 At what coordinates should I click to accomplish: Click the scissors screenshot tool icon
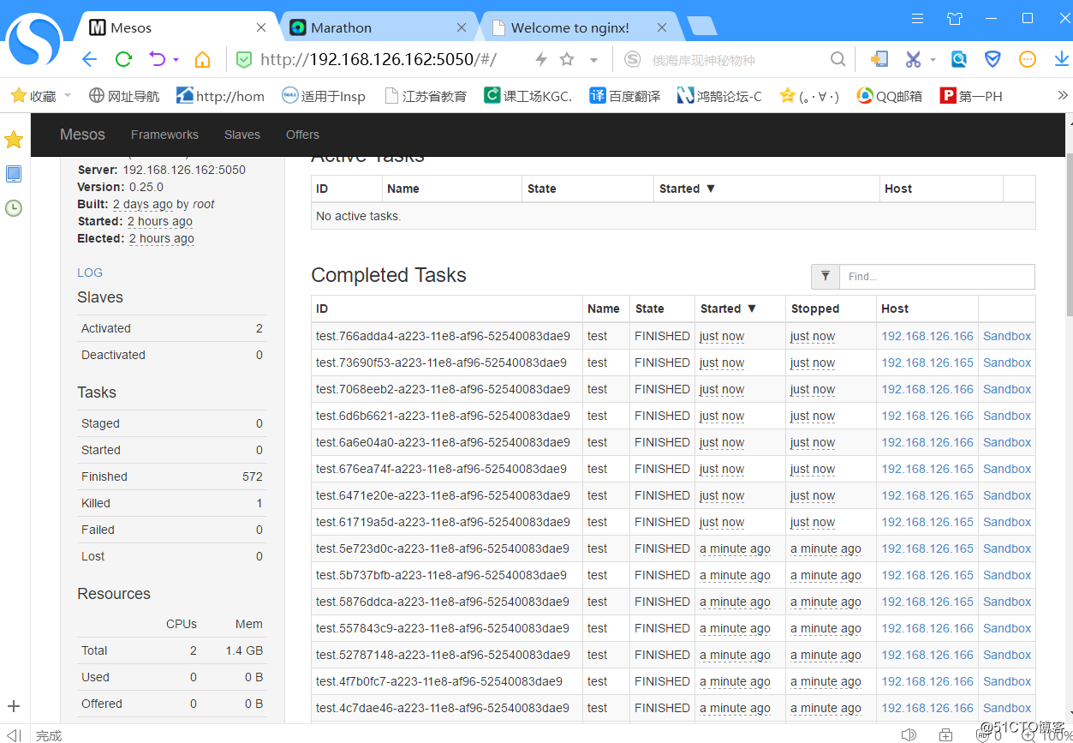[x=913, y=59]
